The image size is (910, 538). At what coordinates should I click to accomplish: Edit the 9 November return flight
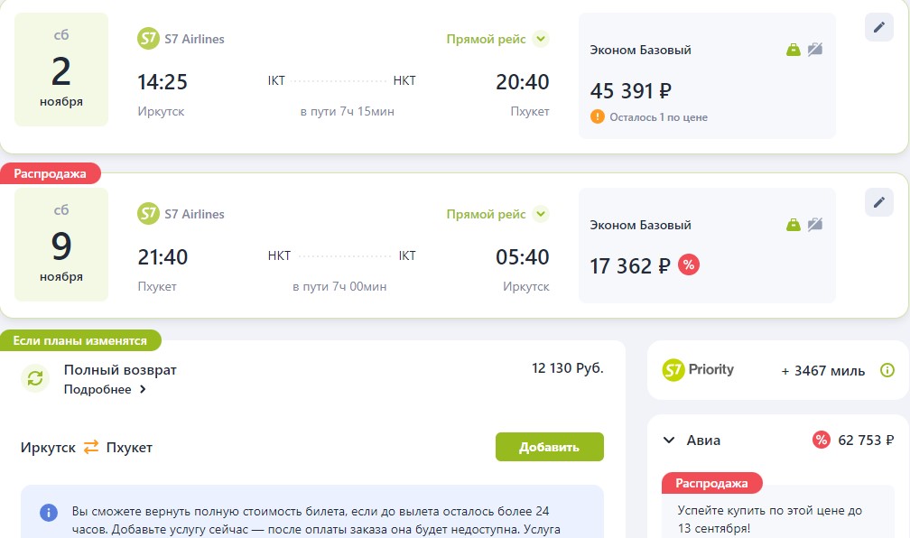(x=878, y=202)
